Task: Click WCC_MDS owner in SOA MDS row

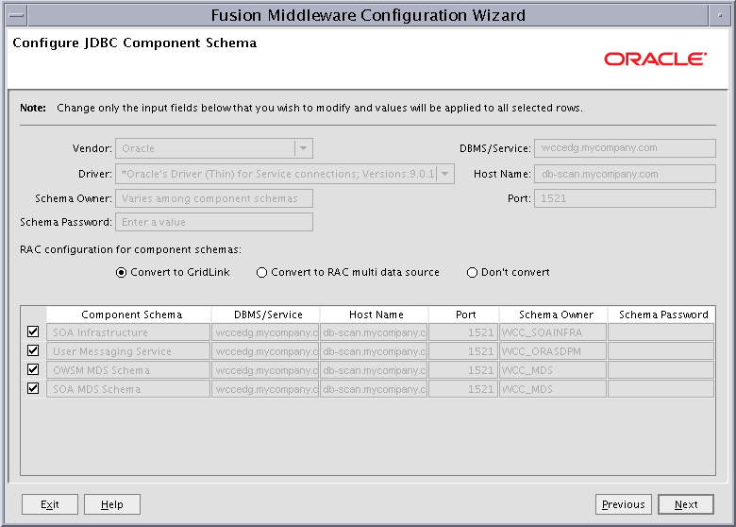Action: click(553, 388)
